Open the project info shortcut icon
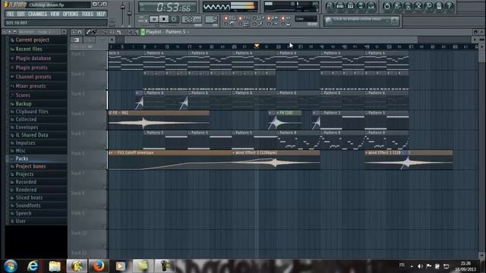 click(x=440, y=6)
